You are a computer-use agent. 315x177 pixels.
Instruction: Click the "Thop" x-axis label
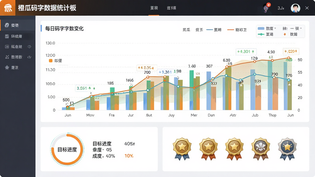[x=273, y=115]
